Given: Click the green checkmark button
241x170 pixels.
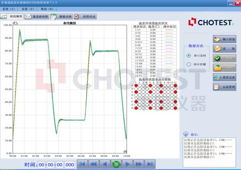Looking at the screenshot, I should [224, 58].
